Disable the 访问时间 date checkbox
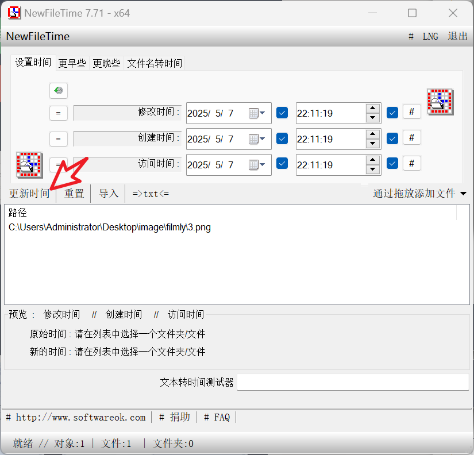The width and height of the screenshot is (474, 455). point(282,164)
